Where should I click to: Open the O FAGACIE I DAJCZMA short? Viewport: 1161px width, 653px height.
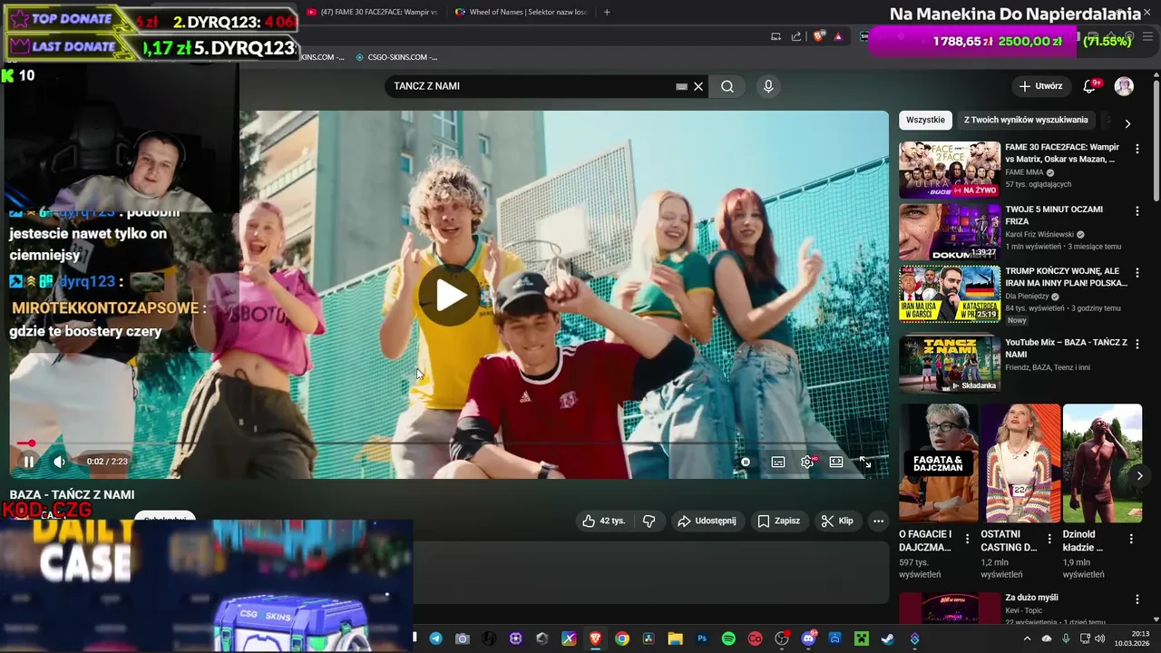click(939, 463)
